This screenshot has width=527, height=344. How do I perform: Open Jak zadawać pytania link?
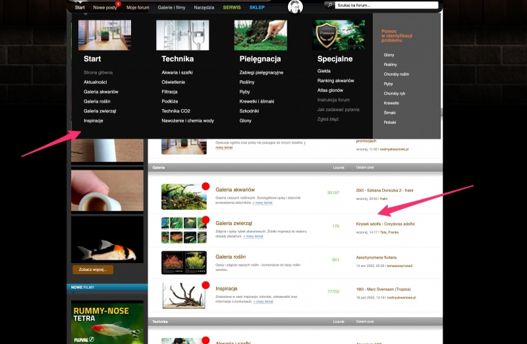[x=338, y=110]
